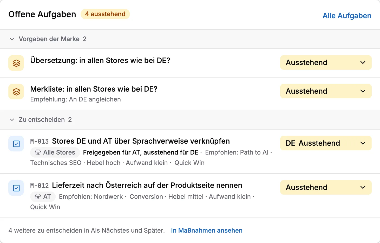Click Freigegeben für AT, ausstehend für DE text

(141, 152)
